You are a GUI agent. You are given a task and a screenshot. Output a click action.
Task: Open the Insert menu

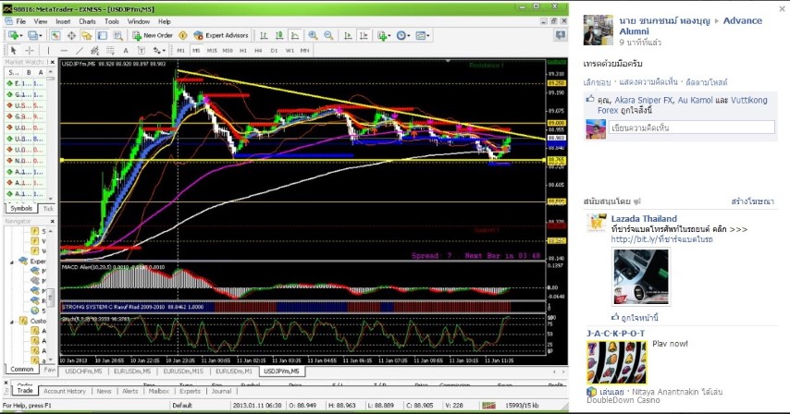coord(63,21)
